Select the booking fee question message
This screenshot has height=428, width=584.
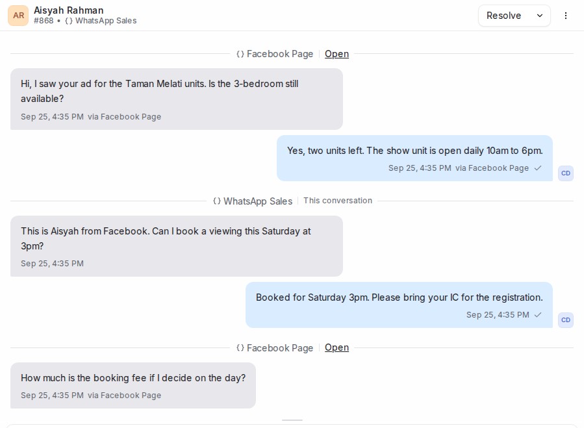tap(133, 386)
